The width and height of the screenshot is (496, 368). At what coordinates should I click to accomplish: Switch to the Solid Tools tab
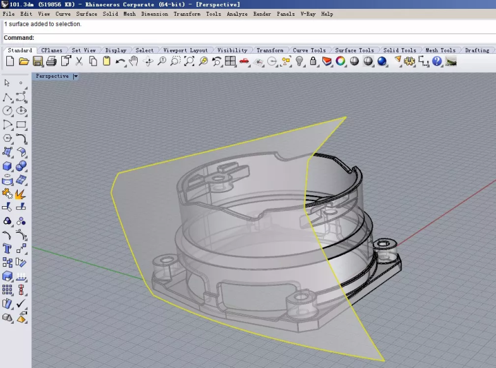point(399,51)
